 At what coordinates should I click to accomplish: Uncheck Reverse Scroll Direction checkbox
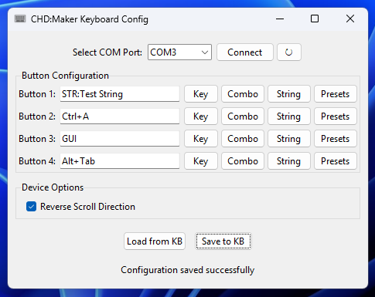point(31,207)
